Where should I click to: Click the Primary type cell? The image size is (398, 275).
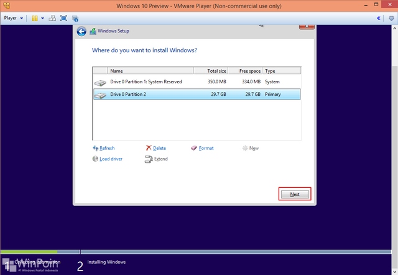273,94
